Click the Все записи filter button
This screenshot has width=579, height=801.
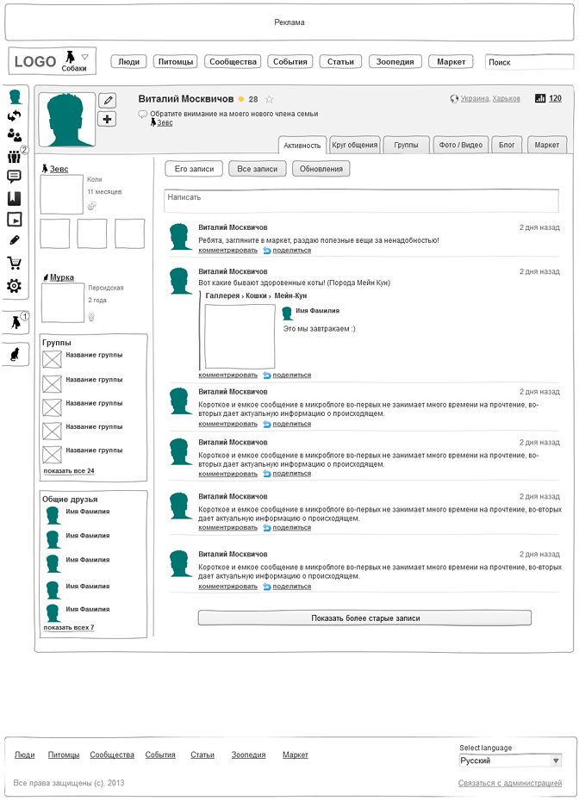[257, 169]
